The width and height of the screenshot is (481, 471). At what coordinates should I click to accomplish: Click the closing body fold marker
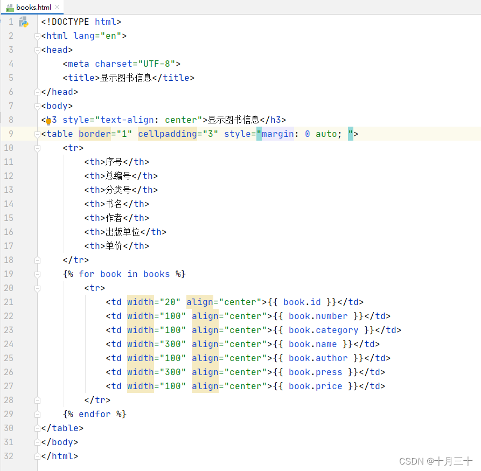tap(37, 442)
